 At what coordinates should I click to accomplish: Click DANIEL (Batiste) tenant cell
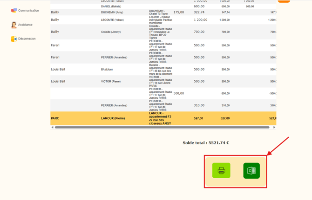point(111,6)
